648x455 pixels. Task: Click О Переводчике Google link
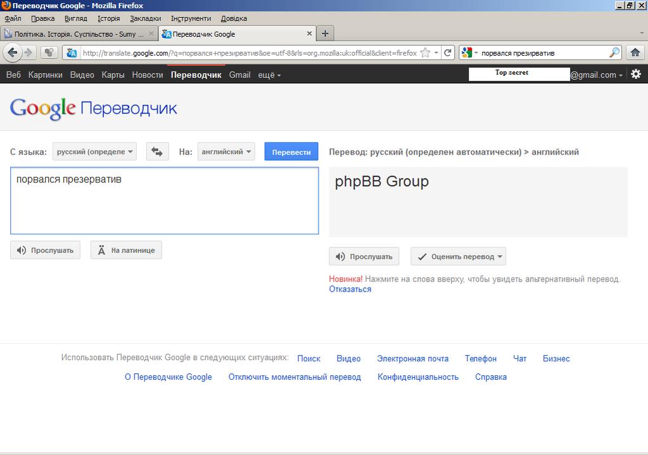tap(168, 377)
